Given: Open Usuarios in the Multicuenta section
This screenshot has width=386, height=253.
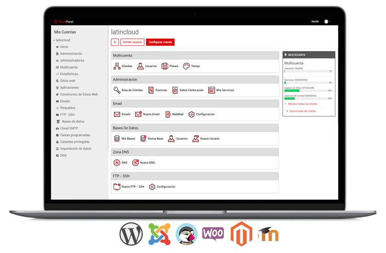Looking at the screenshot, I should point(140,66).
